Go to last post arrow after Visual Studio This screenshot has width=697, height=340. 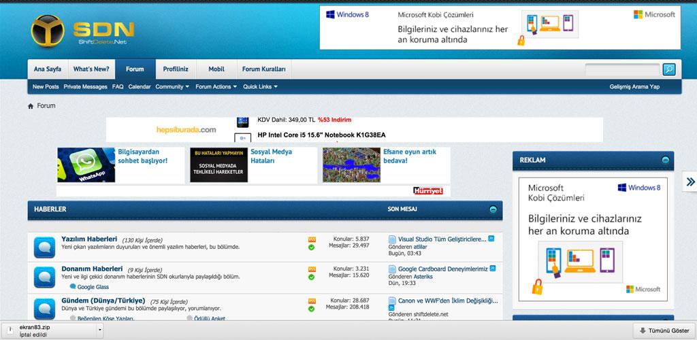click(x=491, y=239)
